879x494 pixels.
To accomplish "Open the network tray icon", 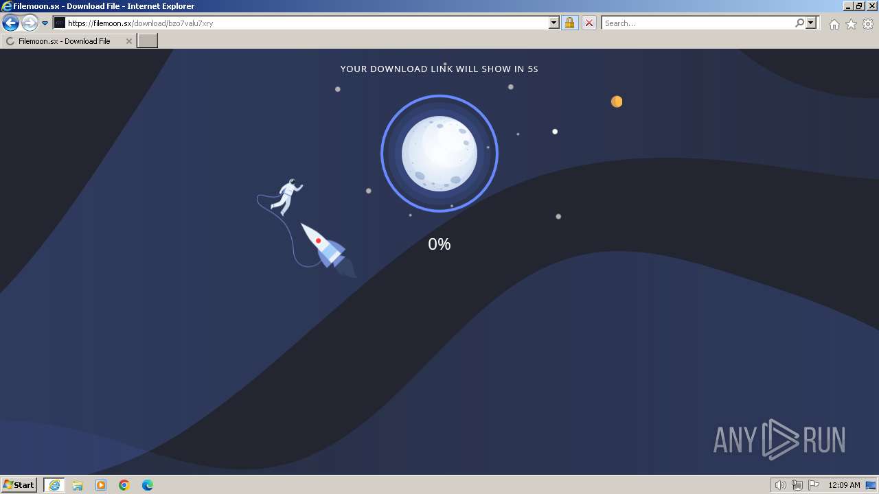I will coord(797,485).
